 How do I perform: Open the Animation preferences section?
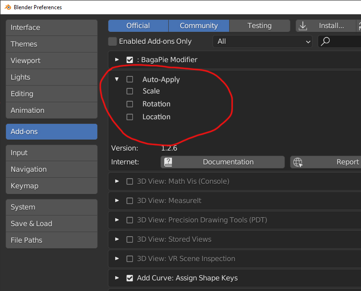[52, 111]
